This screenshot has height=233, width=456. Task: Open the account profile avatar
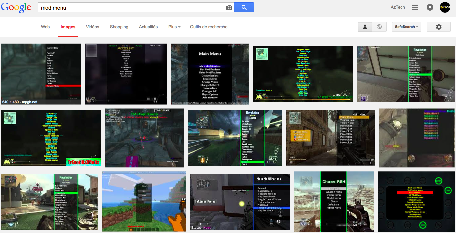click(445, 7)
